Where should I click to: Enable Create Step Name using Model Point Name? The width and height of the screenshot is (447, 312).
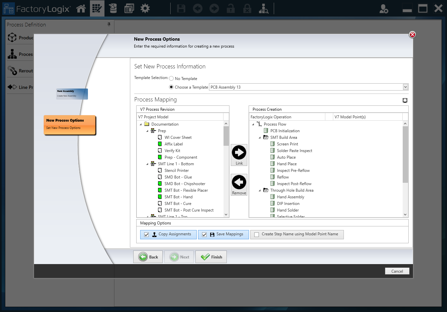256,234
